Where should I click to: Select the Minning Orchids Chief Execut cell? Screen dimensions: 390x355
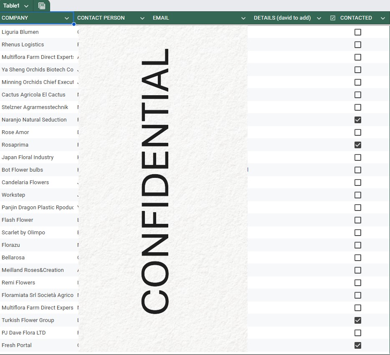(37, 82)
